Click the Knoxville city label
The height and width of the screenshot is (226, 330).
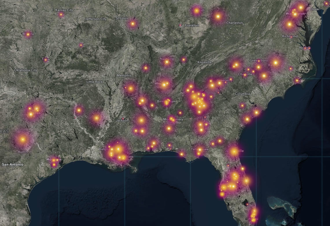(204, 62)
